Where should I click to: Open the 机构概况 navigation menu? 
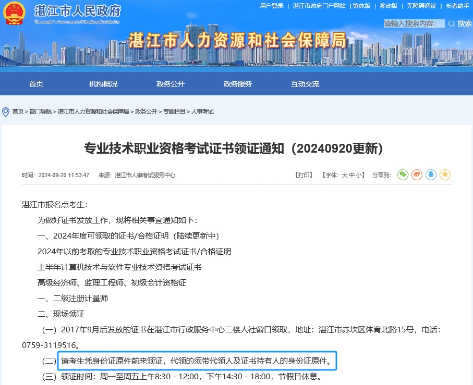[103, 84]
